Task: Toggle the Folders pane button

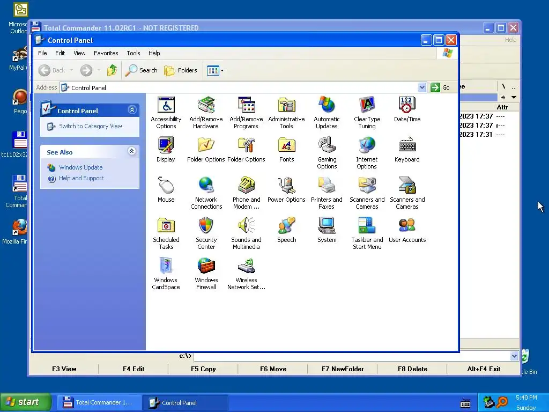Action: 181,70
